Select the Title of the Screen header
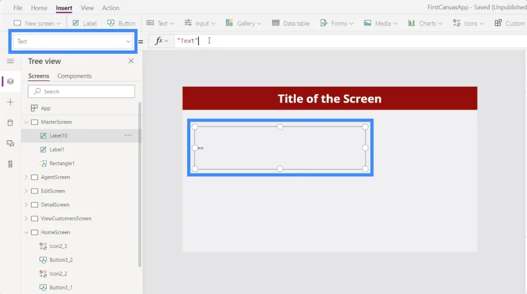The width and height of the screenshot is (527, 294). coord(330,99)
